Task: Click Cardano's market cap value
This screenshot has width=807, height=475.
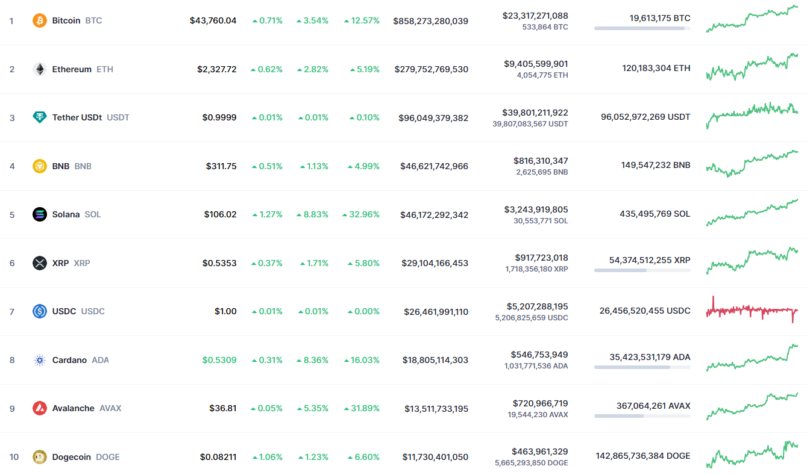Action: point(435,360)
